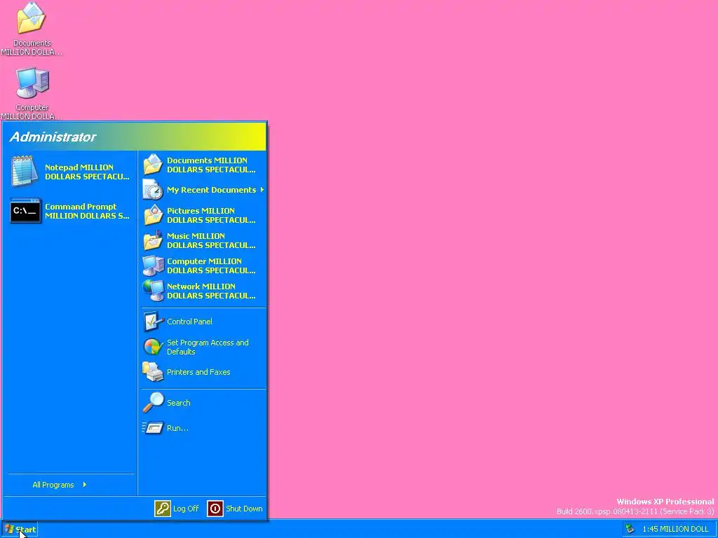
Task: Click the red Shut Down power icon
Action: [215, 509]
